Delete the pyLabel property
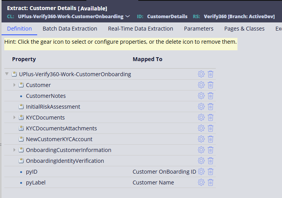This screenshot has height=198, width=282. coord(210,183)
